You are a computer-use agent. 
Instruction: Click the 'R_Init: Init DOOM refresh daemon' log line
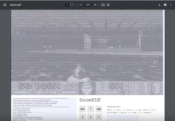point(26,112)
